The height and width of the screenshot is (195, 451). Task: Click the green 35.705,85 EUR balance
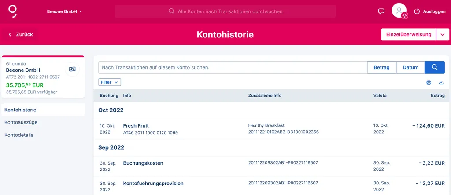(x=25, y=85)
